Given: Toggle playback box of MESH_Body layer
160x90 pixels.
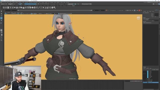Looking at the screenshot, I should click(x=145, y=81).
